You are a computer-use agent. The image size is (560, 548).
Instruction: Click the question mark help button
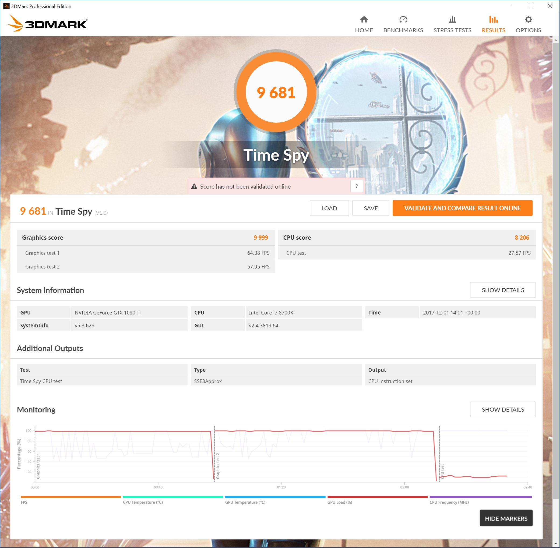point(357,186)
